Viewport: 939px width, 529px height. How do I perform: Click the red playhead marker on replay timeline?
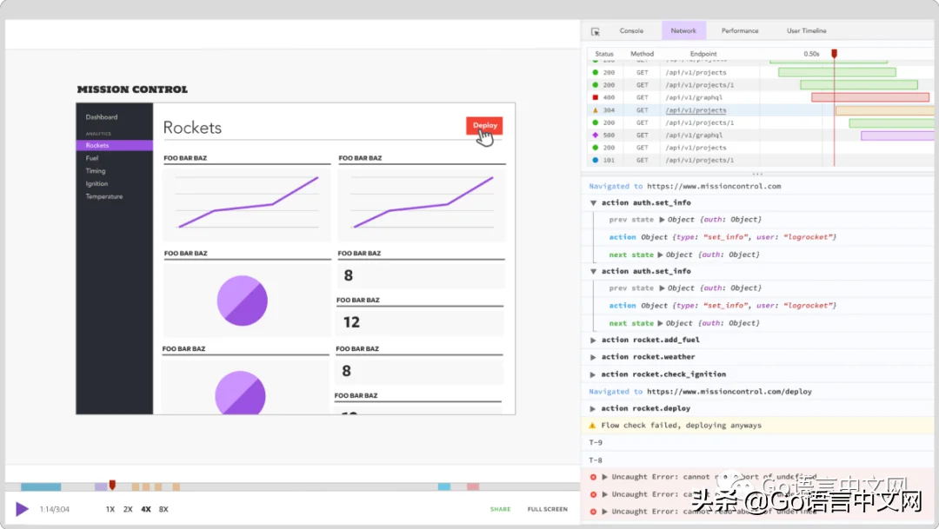(112, 485)
